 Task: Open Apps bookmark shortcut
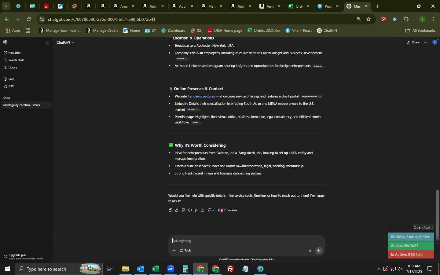click(13, 31)
